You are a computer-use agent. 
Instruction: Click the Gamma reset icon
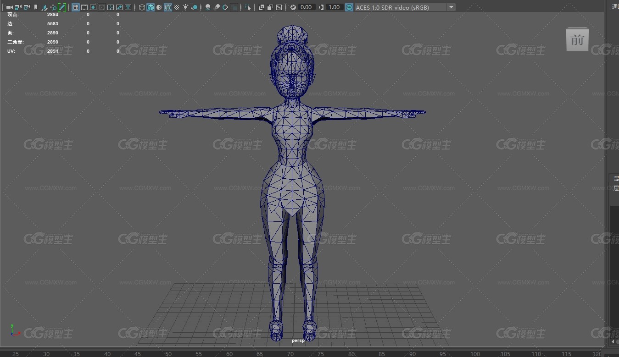click(x=321, y=7)
